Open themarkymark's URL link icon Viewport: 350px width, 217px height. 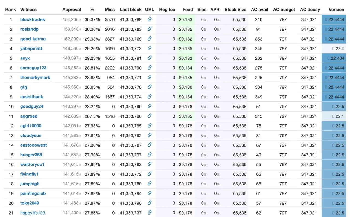pos(150,77)
